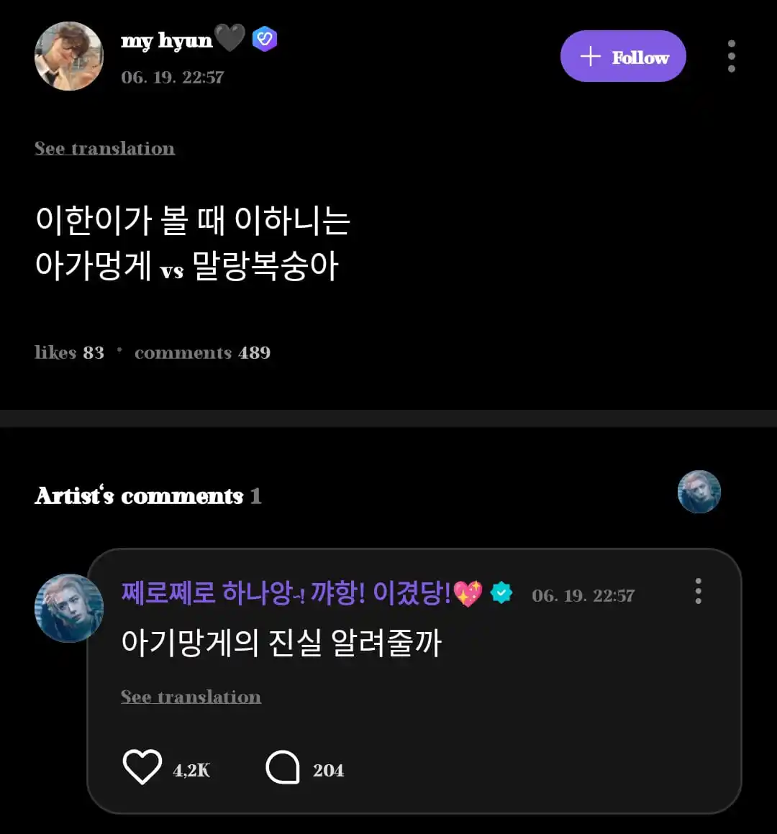This screenshot has width=777, height=834.
Task: Tap the small artist avatar beside Artist's comments
Action: tap(699, 492)
